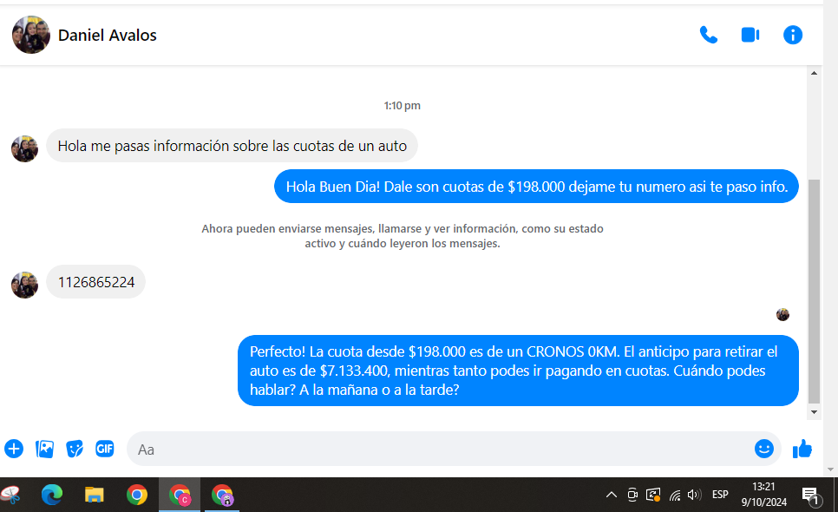Choose a sticker from the sticker icon
This screenshot has width=838, height=512.
[x=75, y=449]
